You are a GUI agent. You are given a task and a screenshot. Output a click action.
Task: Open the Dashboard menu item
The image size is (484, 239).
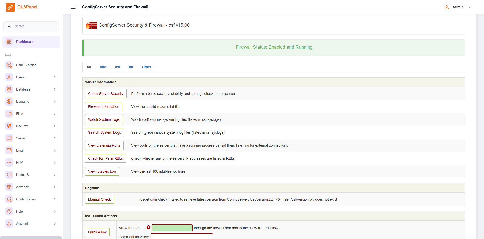pyautogui.click(x=31, y=42)
